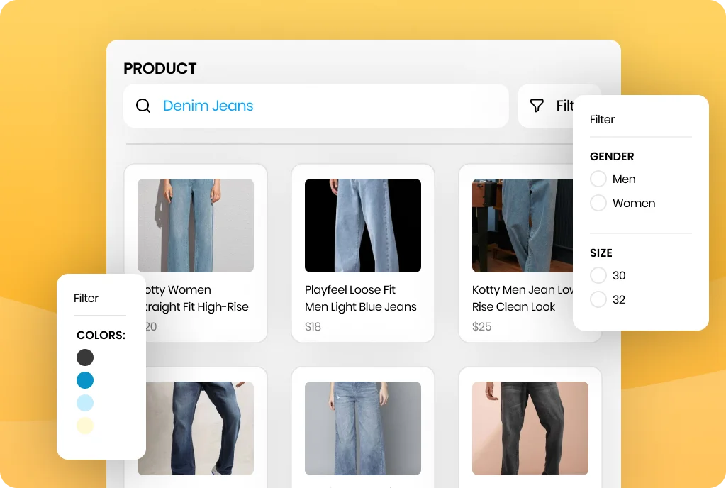This screenshot has width=726, height=488.
Task: Open the black jeans product image
Action: (x=530, y=428)
